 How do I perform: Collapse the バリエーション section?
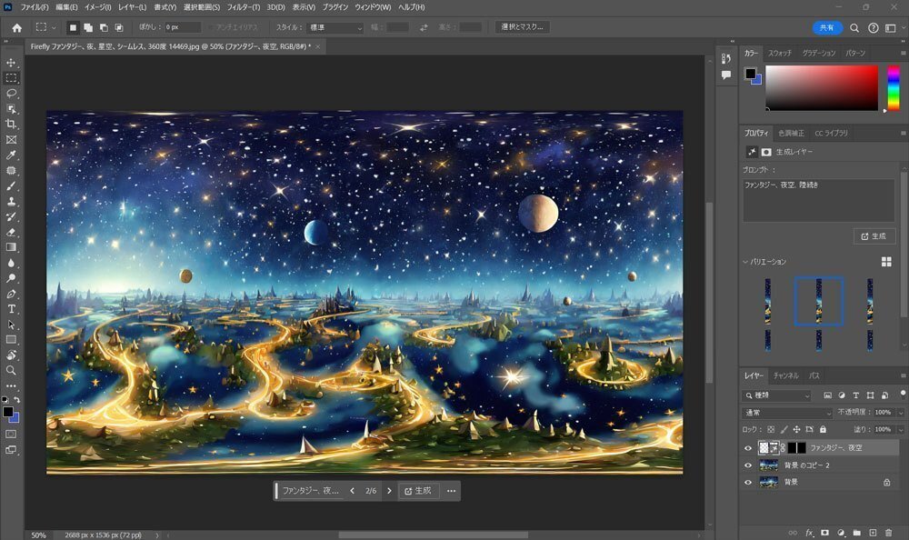click(745, 262)
